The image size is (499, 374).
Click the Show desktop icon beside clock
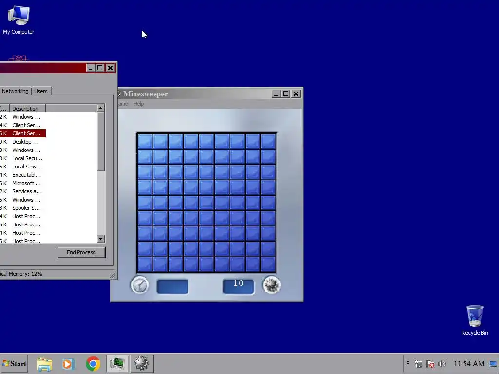click(493, 364)
